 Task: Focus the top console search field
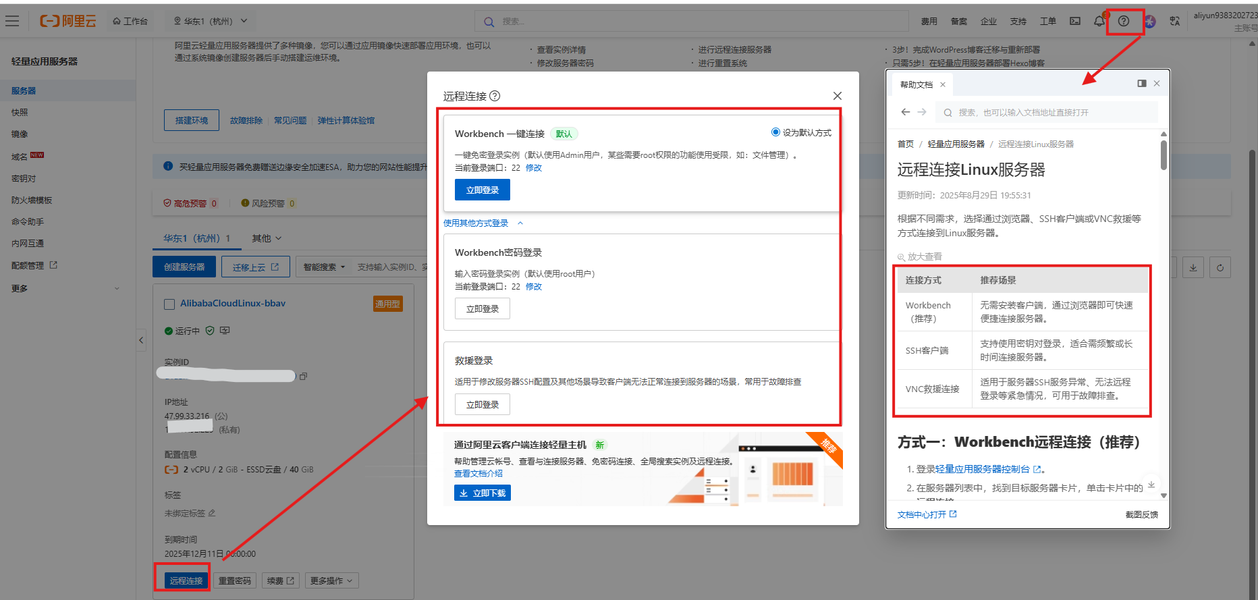coord(692,22)
